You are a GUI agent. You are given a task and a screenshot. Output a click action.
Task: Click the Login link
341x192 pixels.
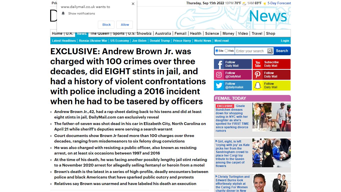pos(285,41)
